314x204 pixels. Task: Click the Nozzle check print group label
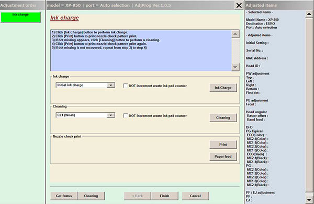coord(67,137)
